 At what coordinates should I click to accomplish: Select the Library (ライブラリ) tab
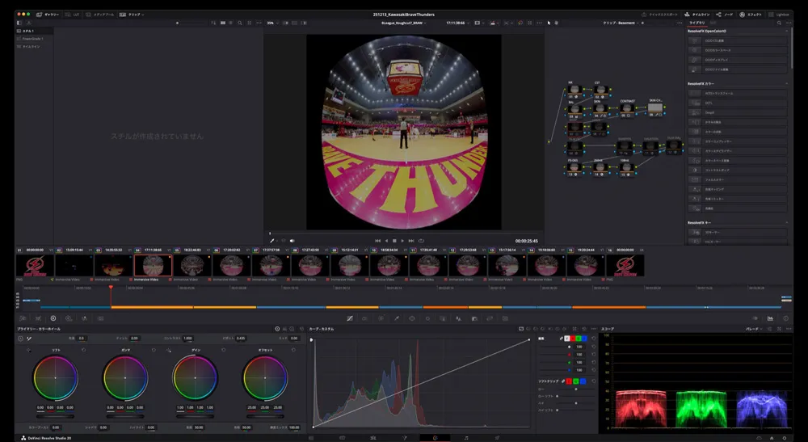(696, 23)
